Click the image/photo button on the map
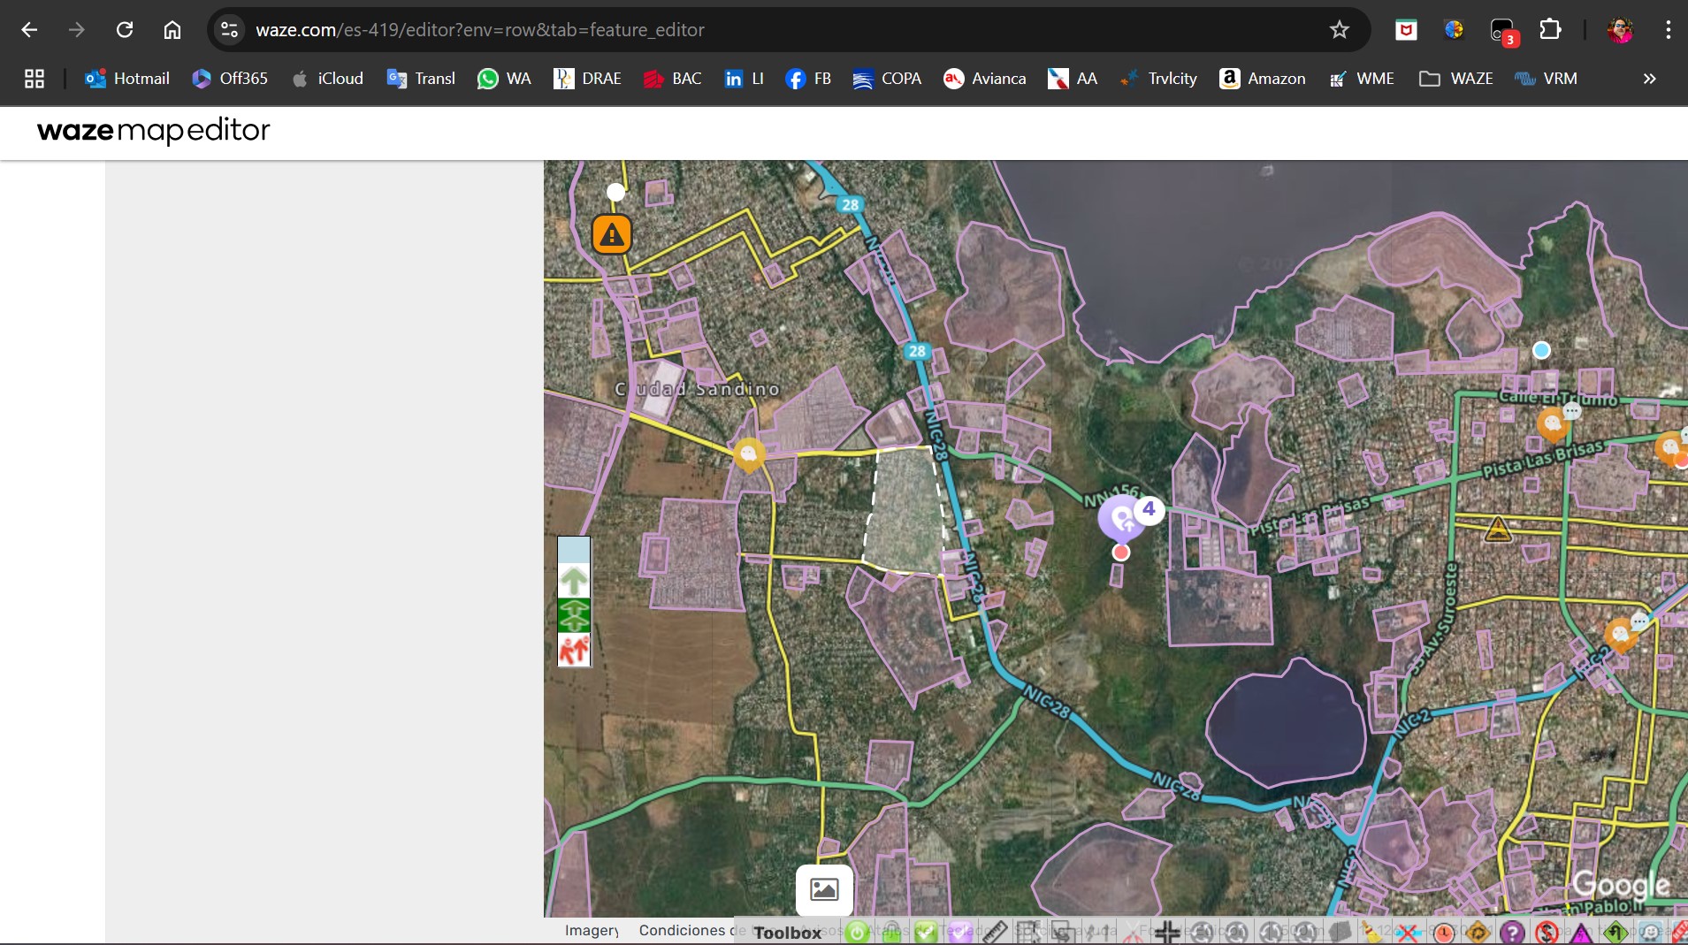Image resolution: width=1688 pixels, height=945 pixels. (x=824, y=889)
